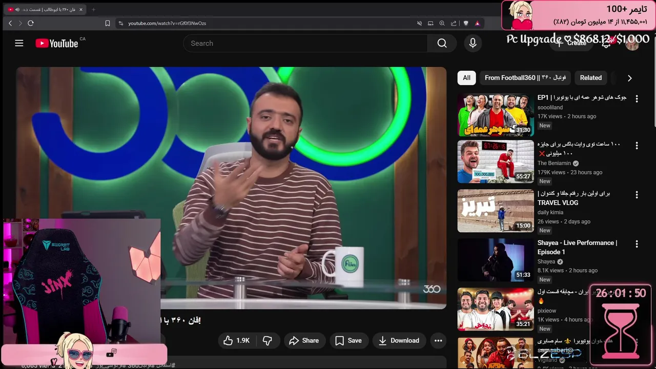Visit soooliland channel

pos(550,108)
